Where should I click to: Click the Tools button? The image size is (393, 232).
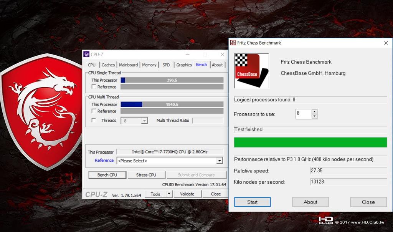pyautogui.click(x=155, y=194)
